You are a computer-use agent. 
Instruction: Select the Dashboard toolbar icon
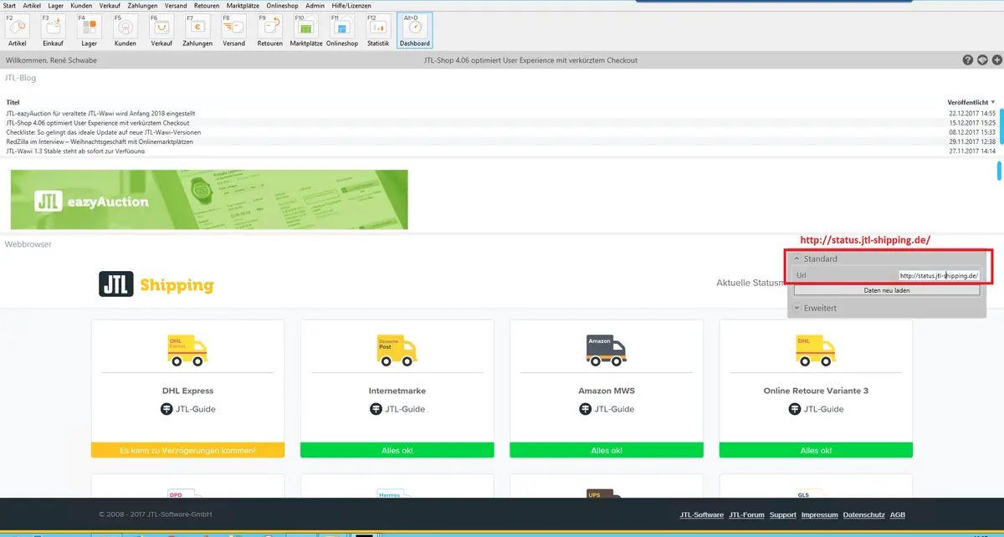(x=414, y=31)
